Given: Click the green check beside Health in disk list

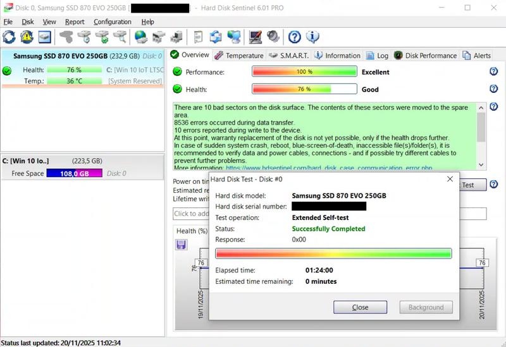Looking at the screenshot, I should [x=6, y=71].
